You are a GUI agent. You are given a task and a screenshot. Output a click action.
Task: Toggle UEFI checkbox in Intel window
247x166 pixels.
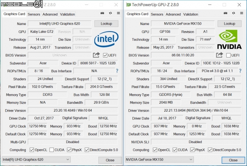[105, 55]
